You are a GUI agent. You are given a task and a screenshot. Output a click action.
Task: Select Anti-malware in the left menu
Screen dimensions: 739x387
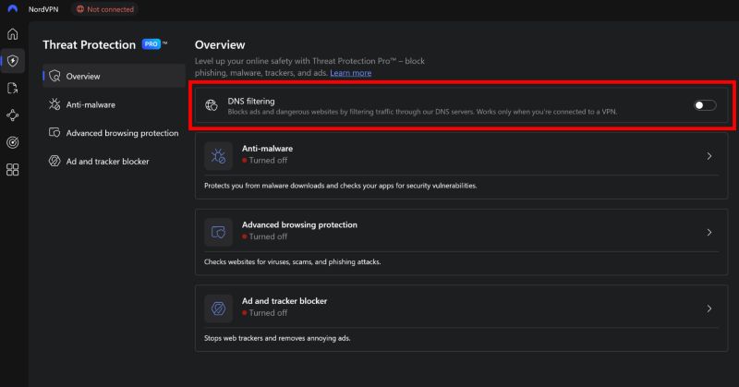(114, 104)
